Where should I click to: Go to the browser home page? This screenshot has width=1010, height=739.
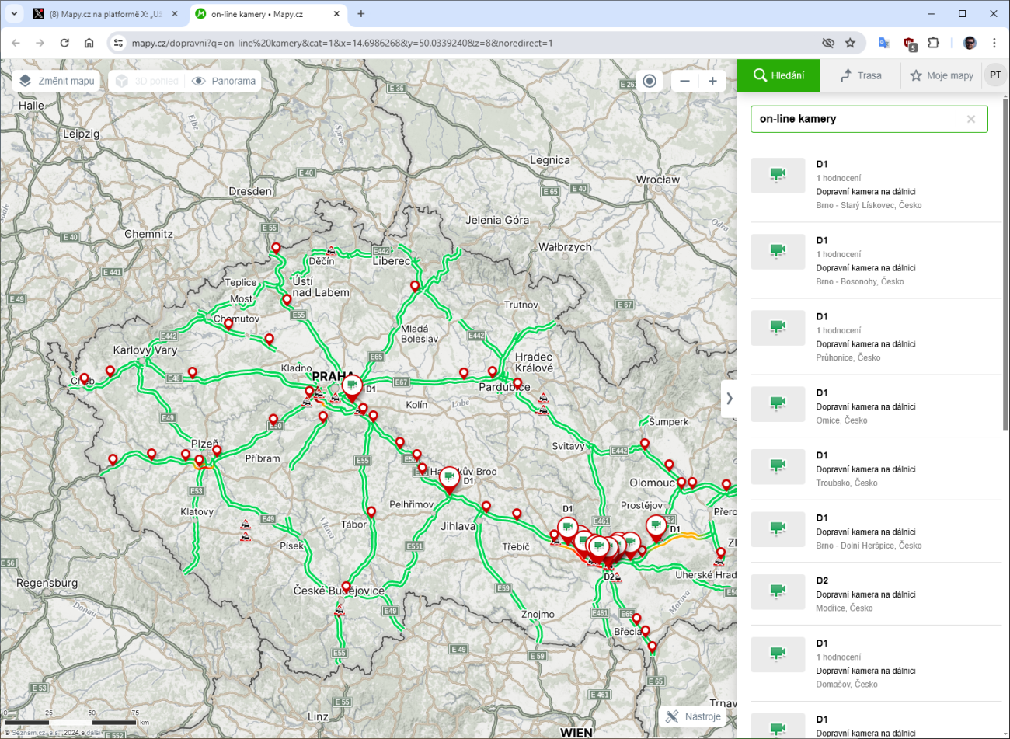click(x=89, y=43)
